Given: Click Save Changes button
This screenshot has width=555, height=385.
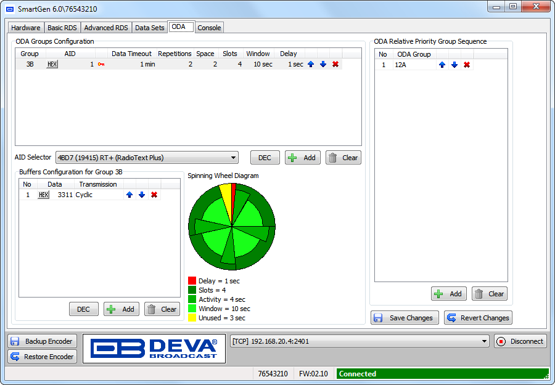Looking at the screenshot, I should pos(405,318).
